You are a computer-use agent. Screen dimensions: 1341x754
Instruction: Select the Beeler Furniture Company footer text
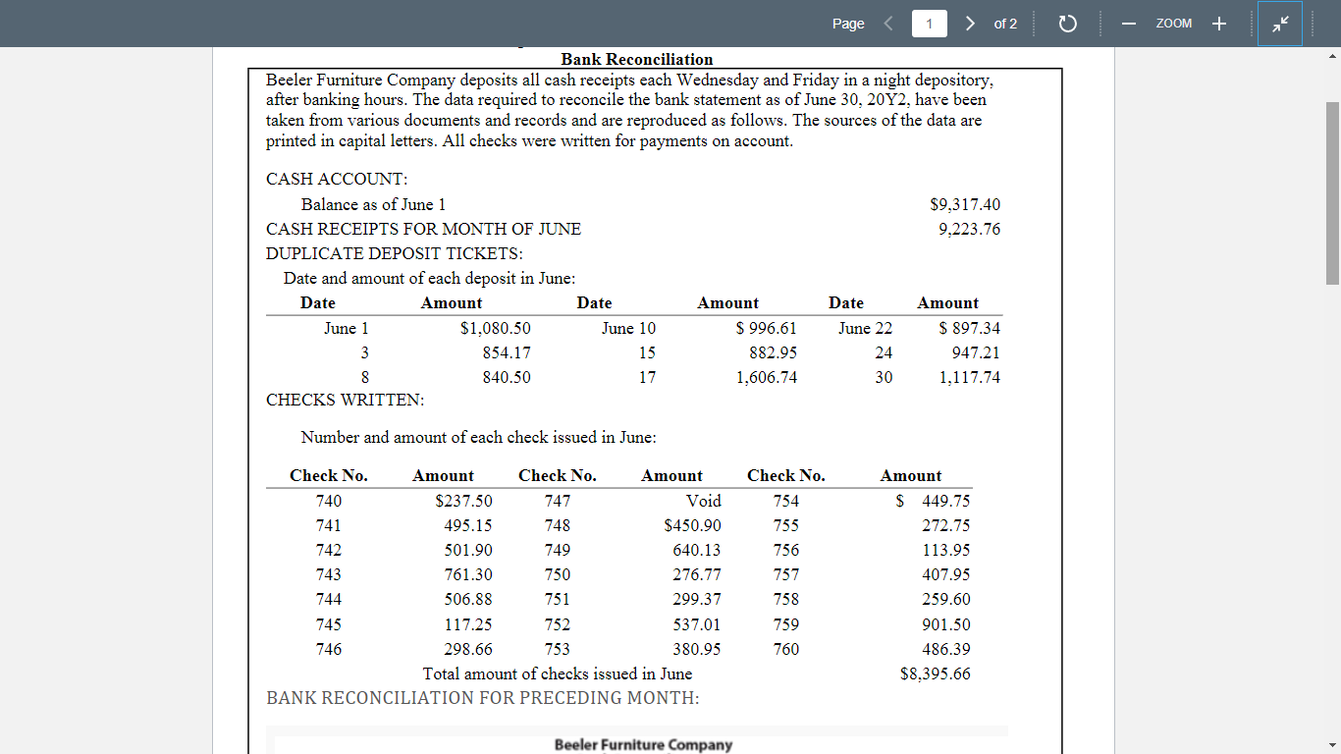pos(645,744)
